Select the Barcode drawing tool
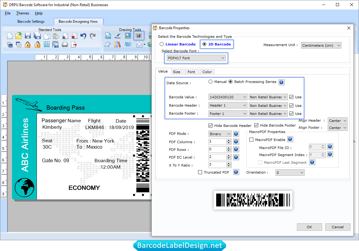Screen dimensions: 359x251 pos(139,36)
